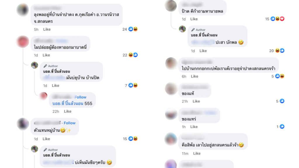Screen dimensions: 299x168
Task: Click the thumbs-up icon beside count 1
Action: pyautogui.click(x=282, y=127)
